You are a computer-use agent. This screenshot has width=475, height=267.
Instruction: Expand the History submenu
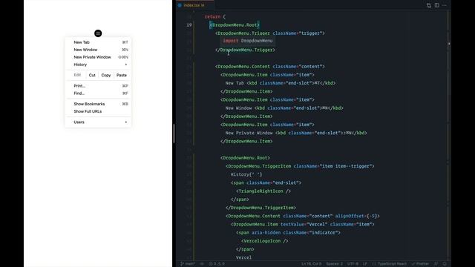point(98,65)
